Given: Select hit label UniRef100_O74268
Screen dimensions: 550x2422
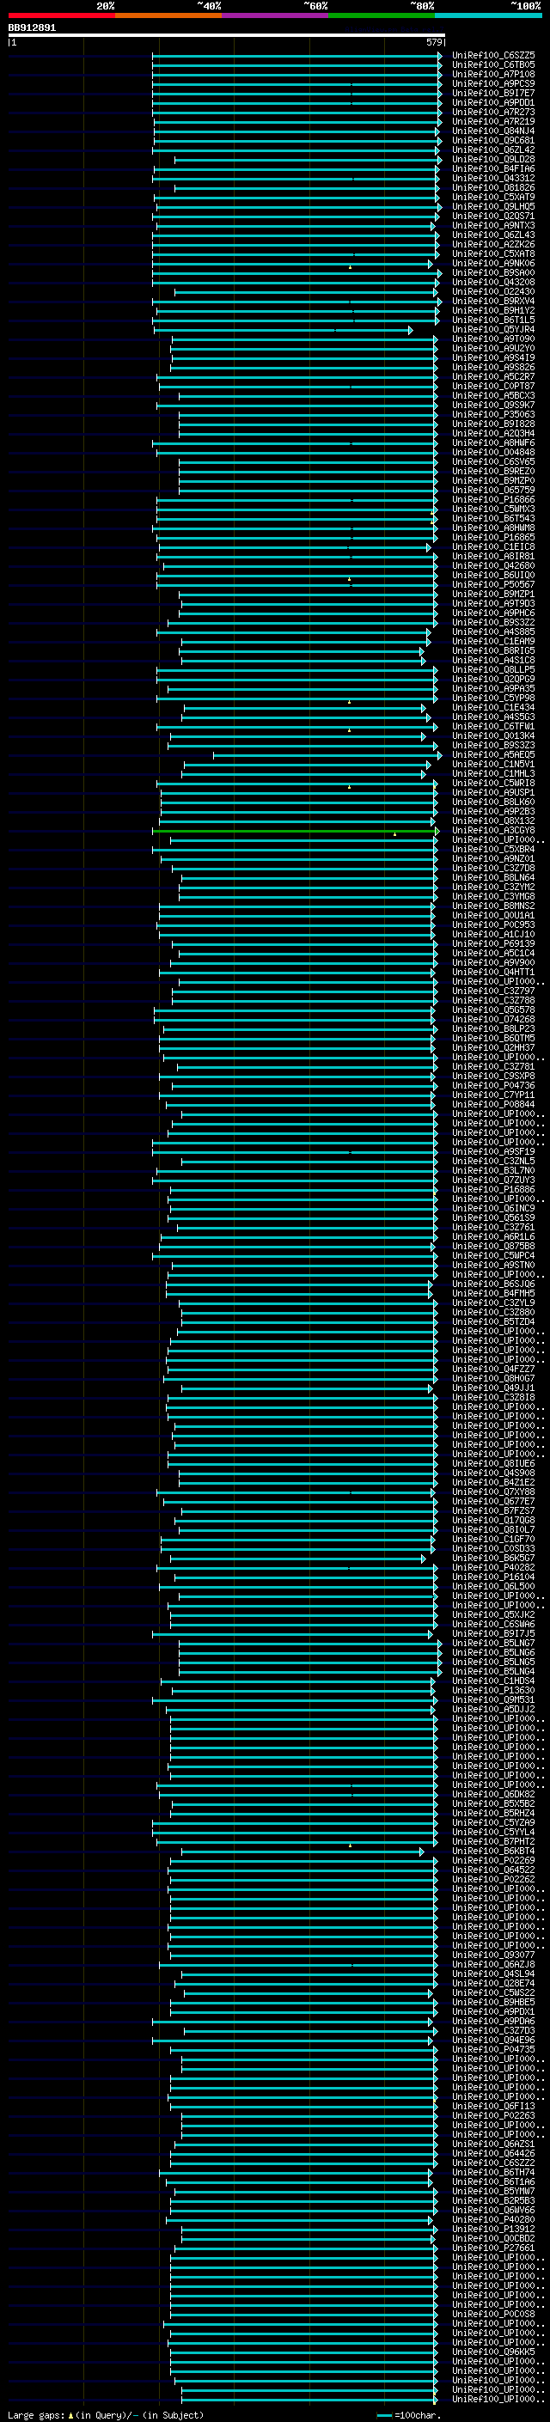Looking at the screenshot, I should [x=493, y=1019].
